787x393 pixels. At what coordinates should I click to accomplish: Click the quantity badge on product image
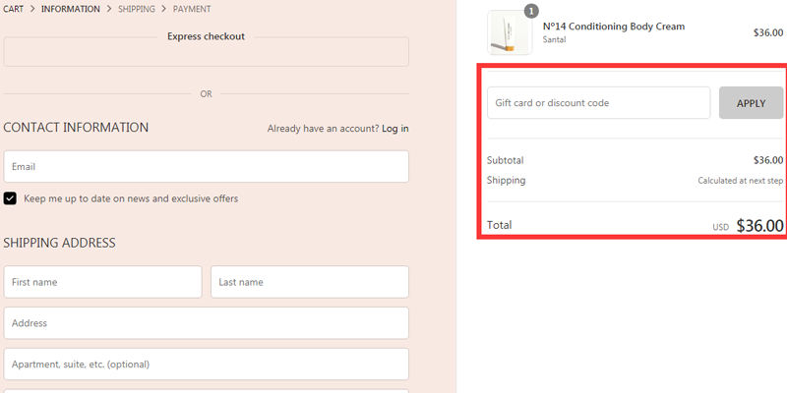point(531,11)
